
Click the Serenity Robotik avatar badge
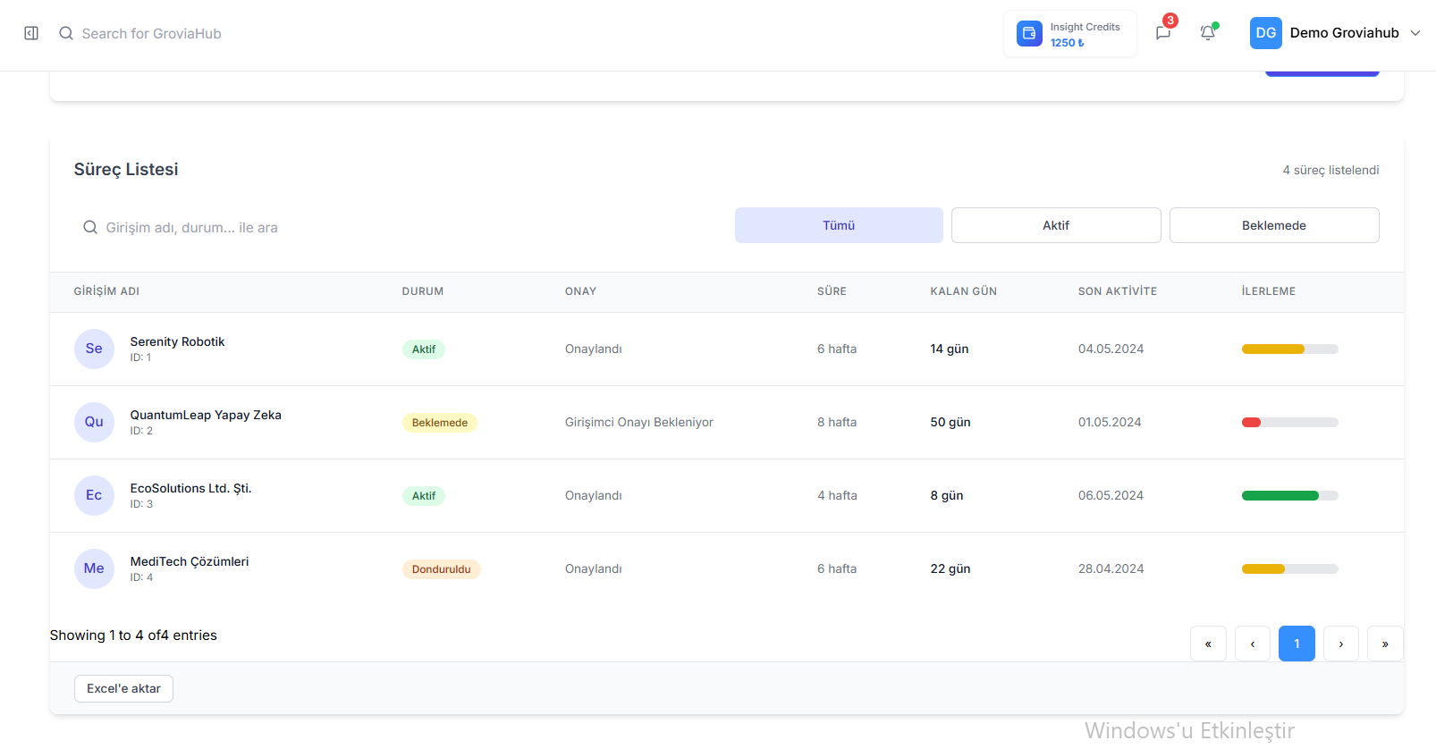click(x=94, y=349)
